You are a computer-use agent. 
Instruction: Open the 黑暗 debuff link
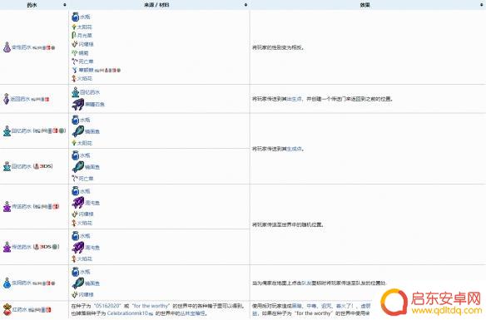(296, 306)
